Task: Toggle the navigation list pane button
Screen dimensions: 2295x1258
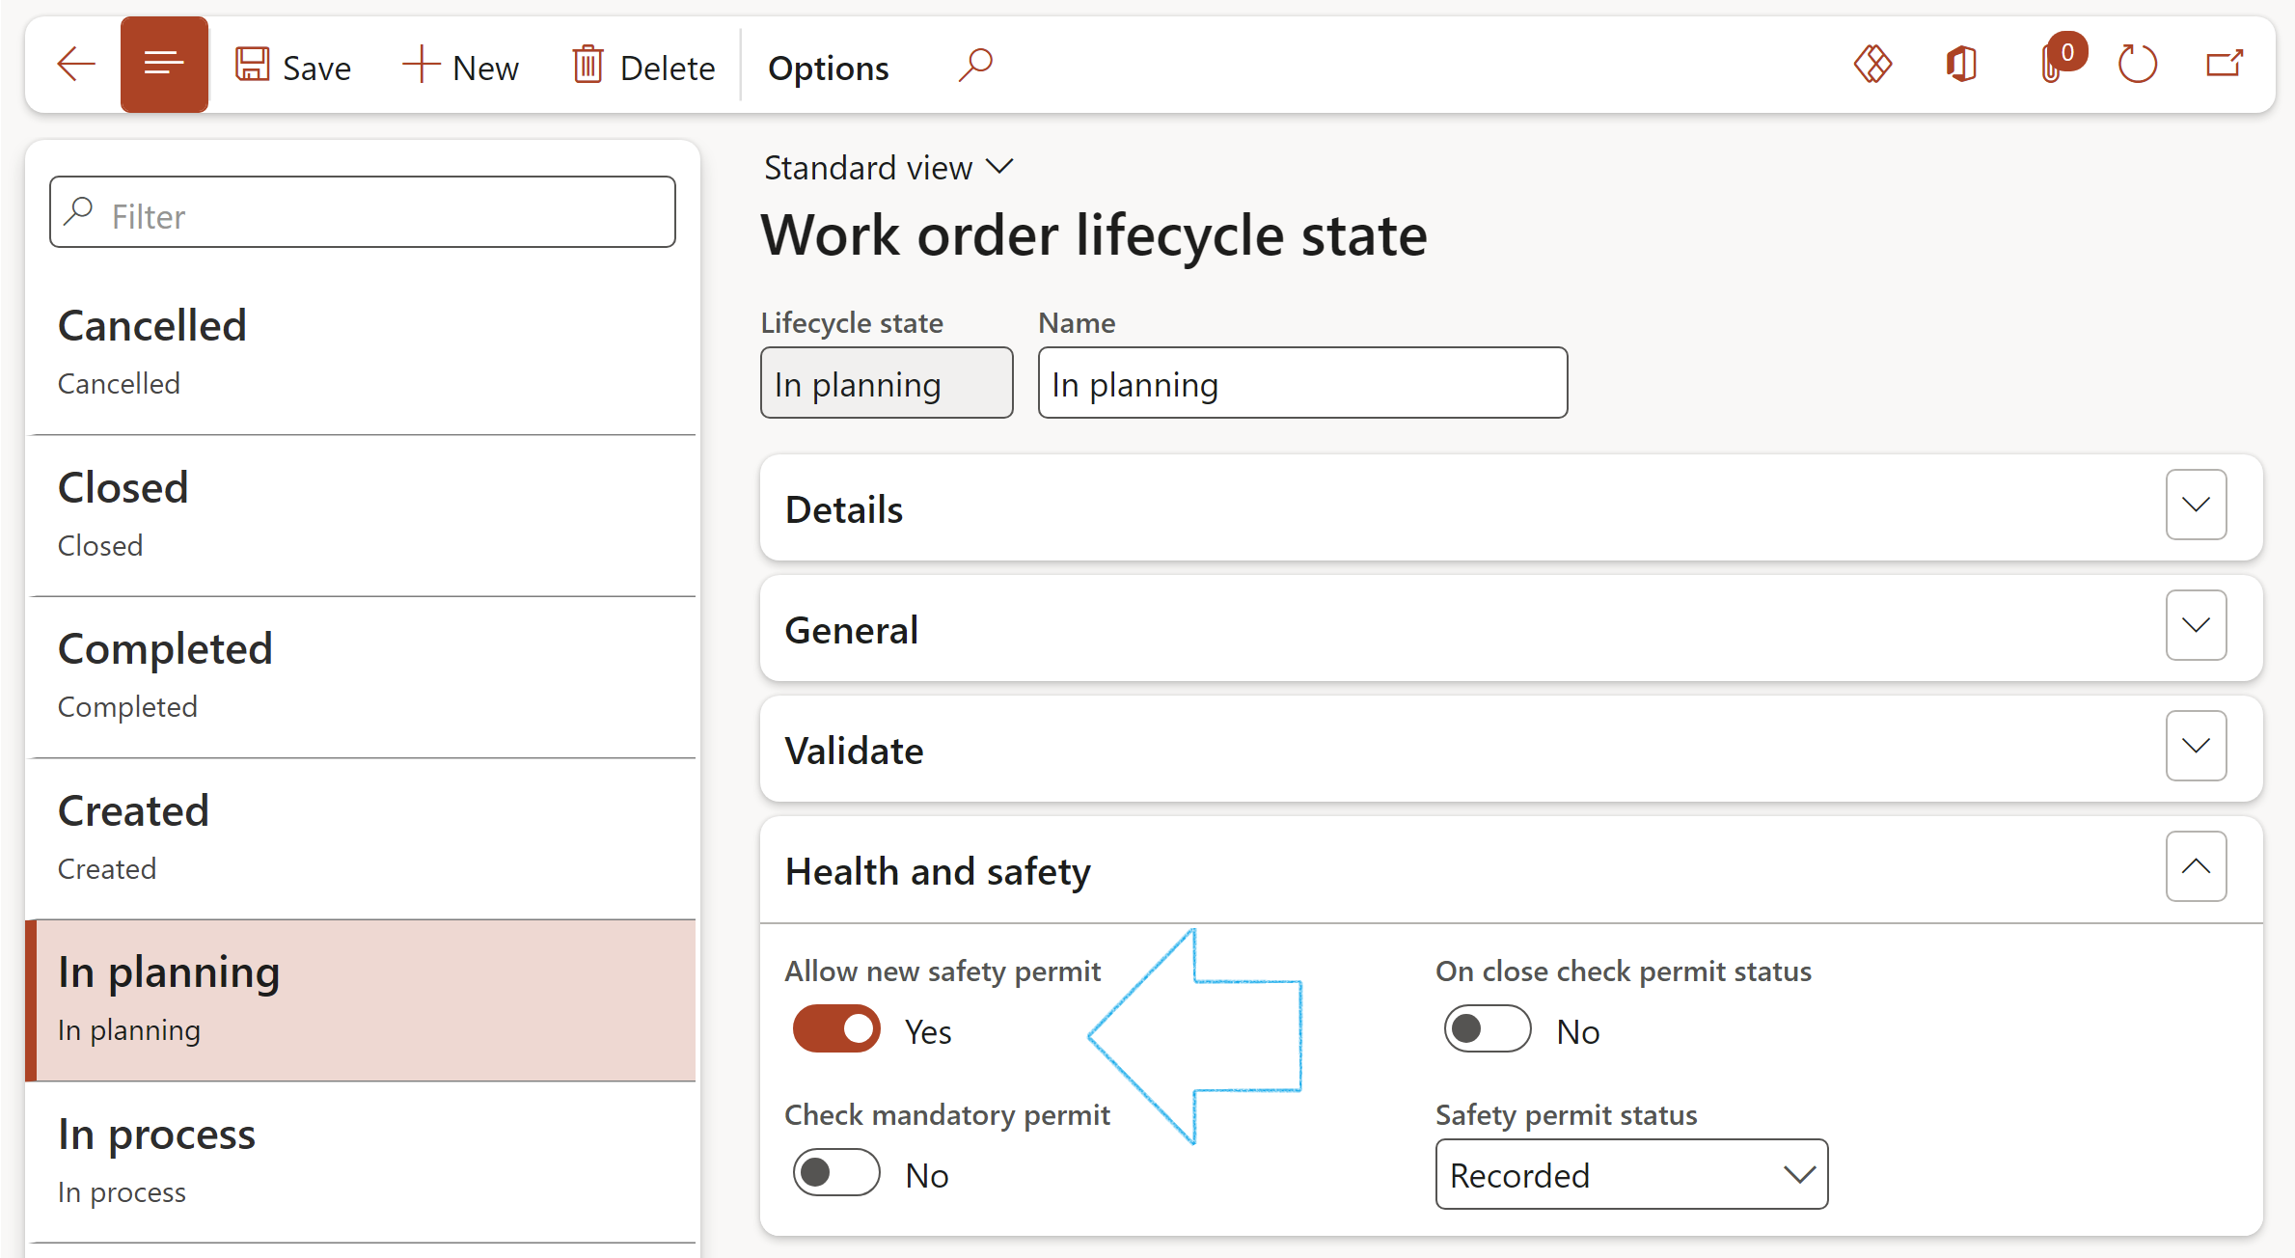Action: point(164,65)
